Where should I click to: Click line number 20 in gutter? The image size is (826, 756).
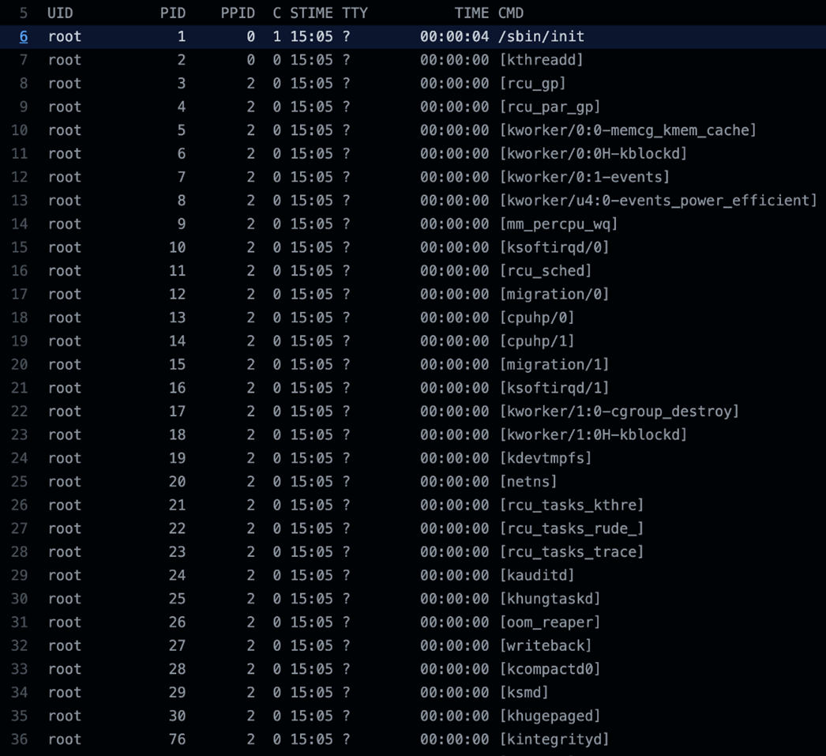click(x=20, y=364)
